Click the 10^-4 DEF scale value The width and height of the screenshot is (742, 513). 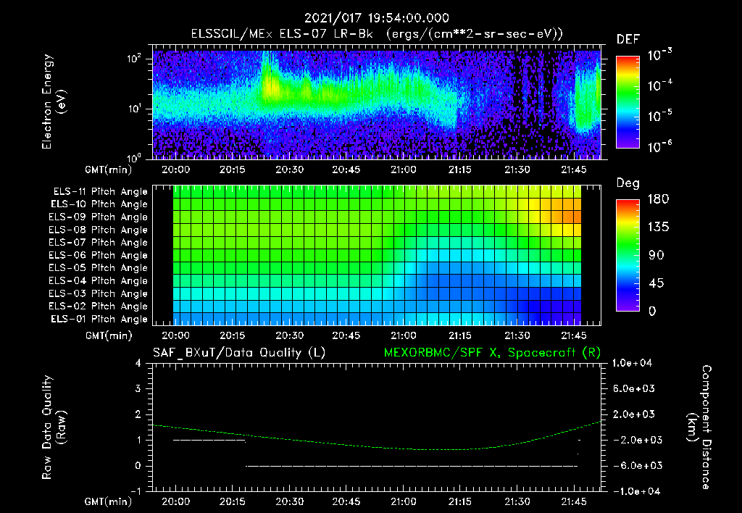click(x=659, y=85)
